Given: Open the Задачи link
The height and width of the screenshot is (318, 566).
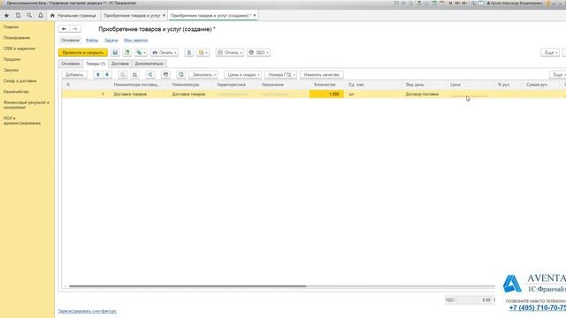Looking at the screenshot, I should tap(111, 41).
